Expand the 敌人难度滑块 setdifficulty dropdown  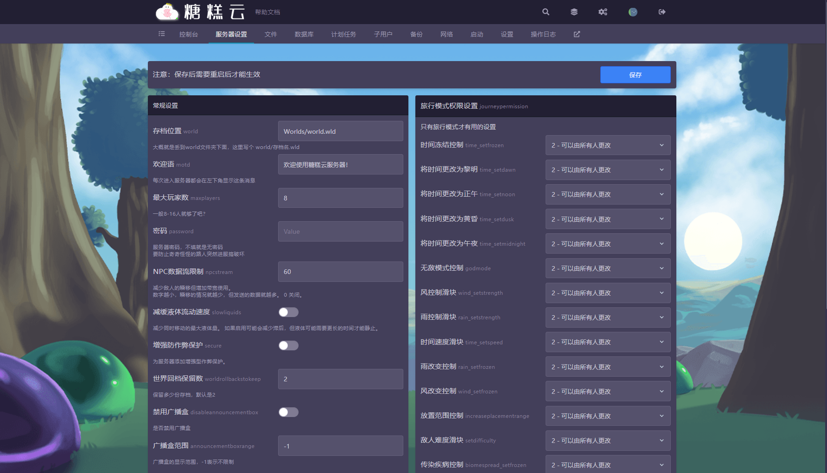pos(608,441)
